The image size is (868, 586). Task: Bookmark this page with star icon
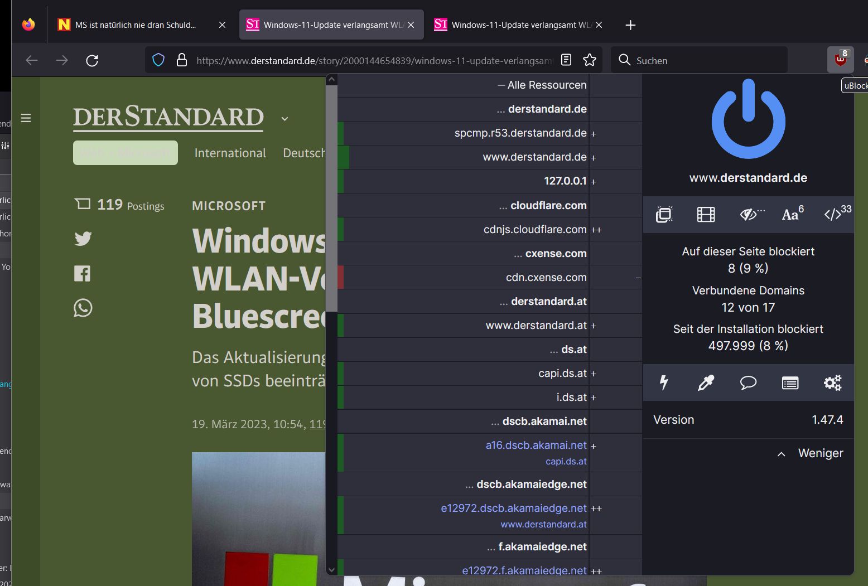tap(590, 60)
